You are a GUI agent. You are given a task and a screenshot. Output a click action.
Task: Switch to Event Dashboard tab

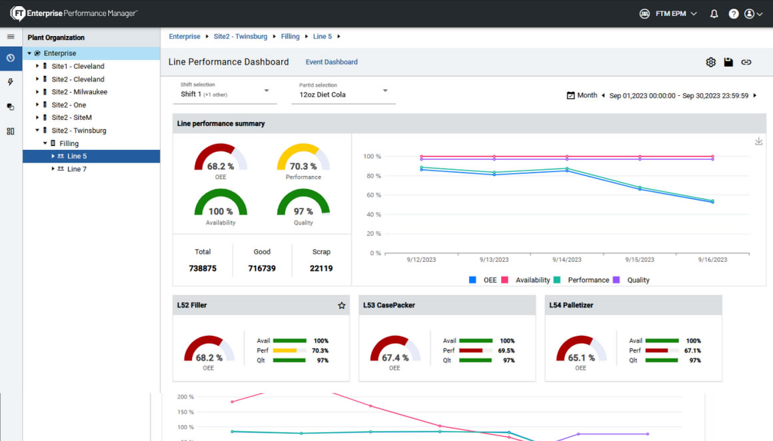click(x=331, y=62)
